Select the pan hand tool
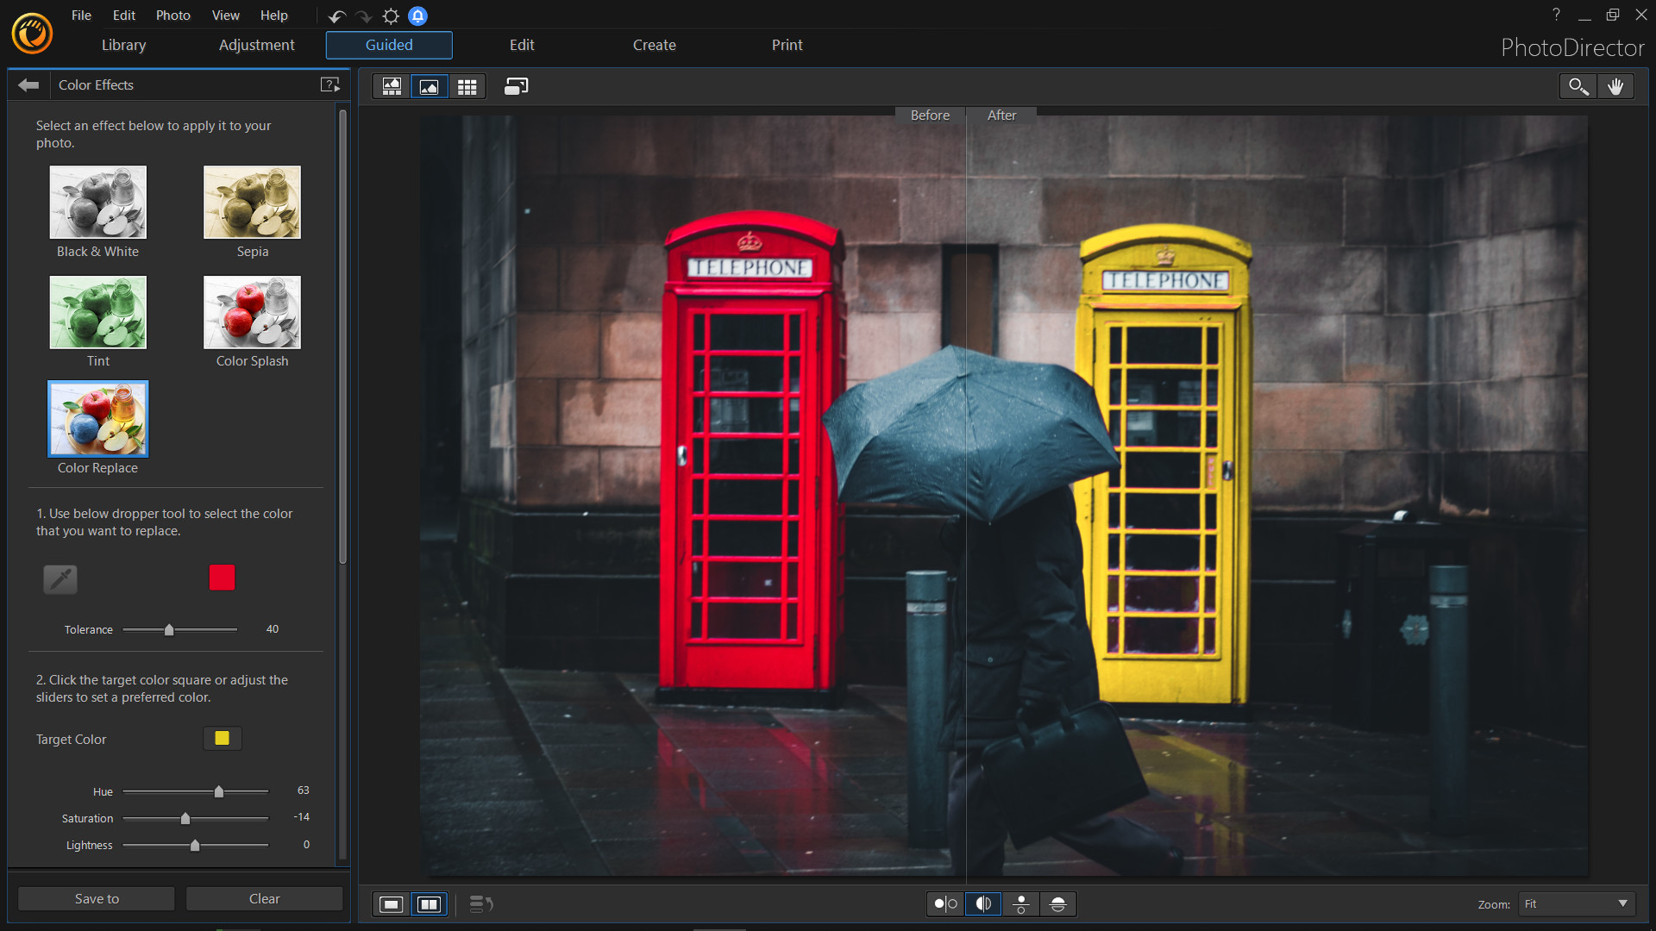Screen dimensions: 1656x931 (x=1616, y=86)
